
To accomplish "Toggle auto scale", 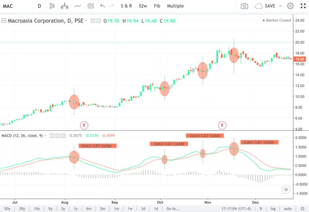I will pyautogui.click(x=288, y=209).
